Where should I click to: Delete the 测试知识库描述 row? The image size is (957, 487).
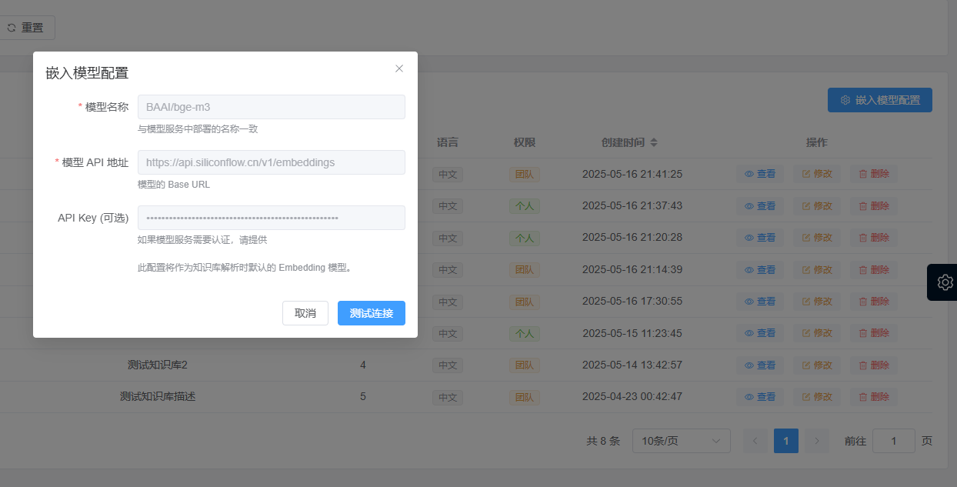pyautogui.click(x=874, y=397)
